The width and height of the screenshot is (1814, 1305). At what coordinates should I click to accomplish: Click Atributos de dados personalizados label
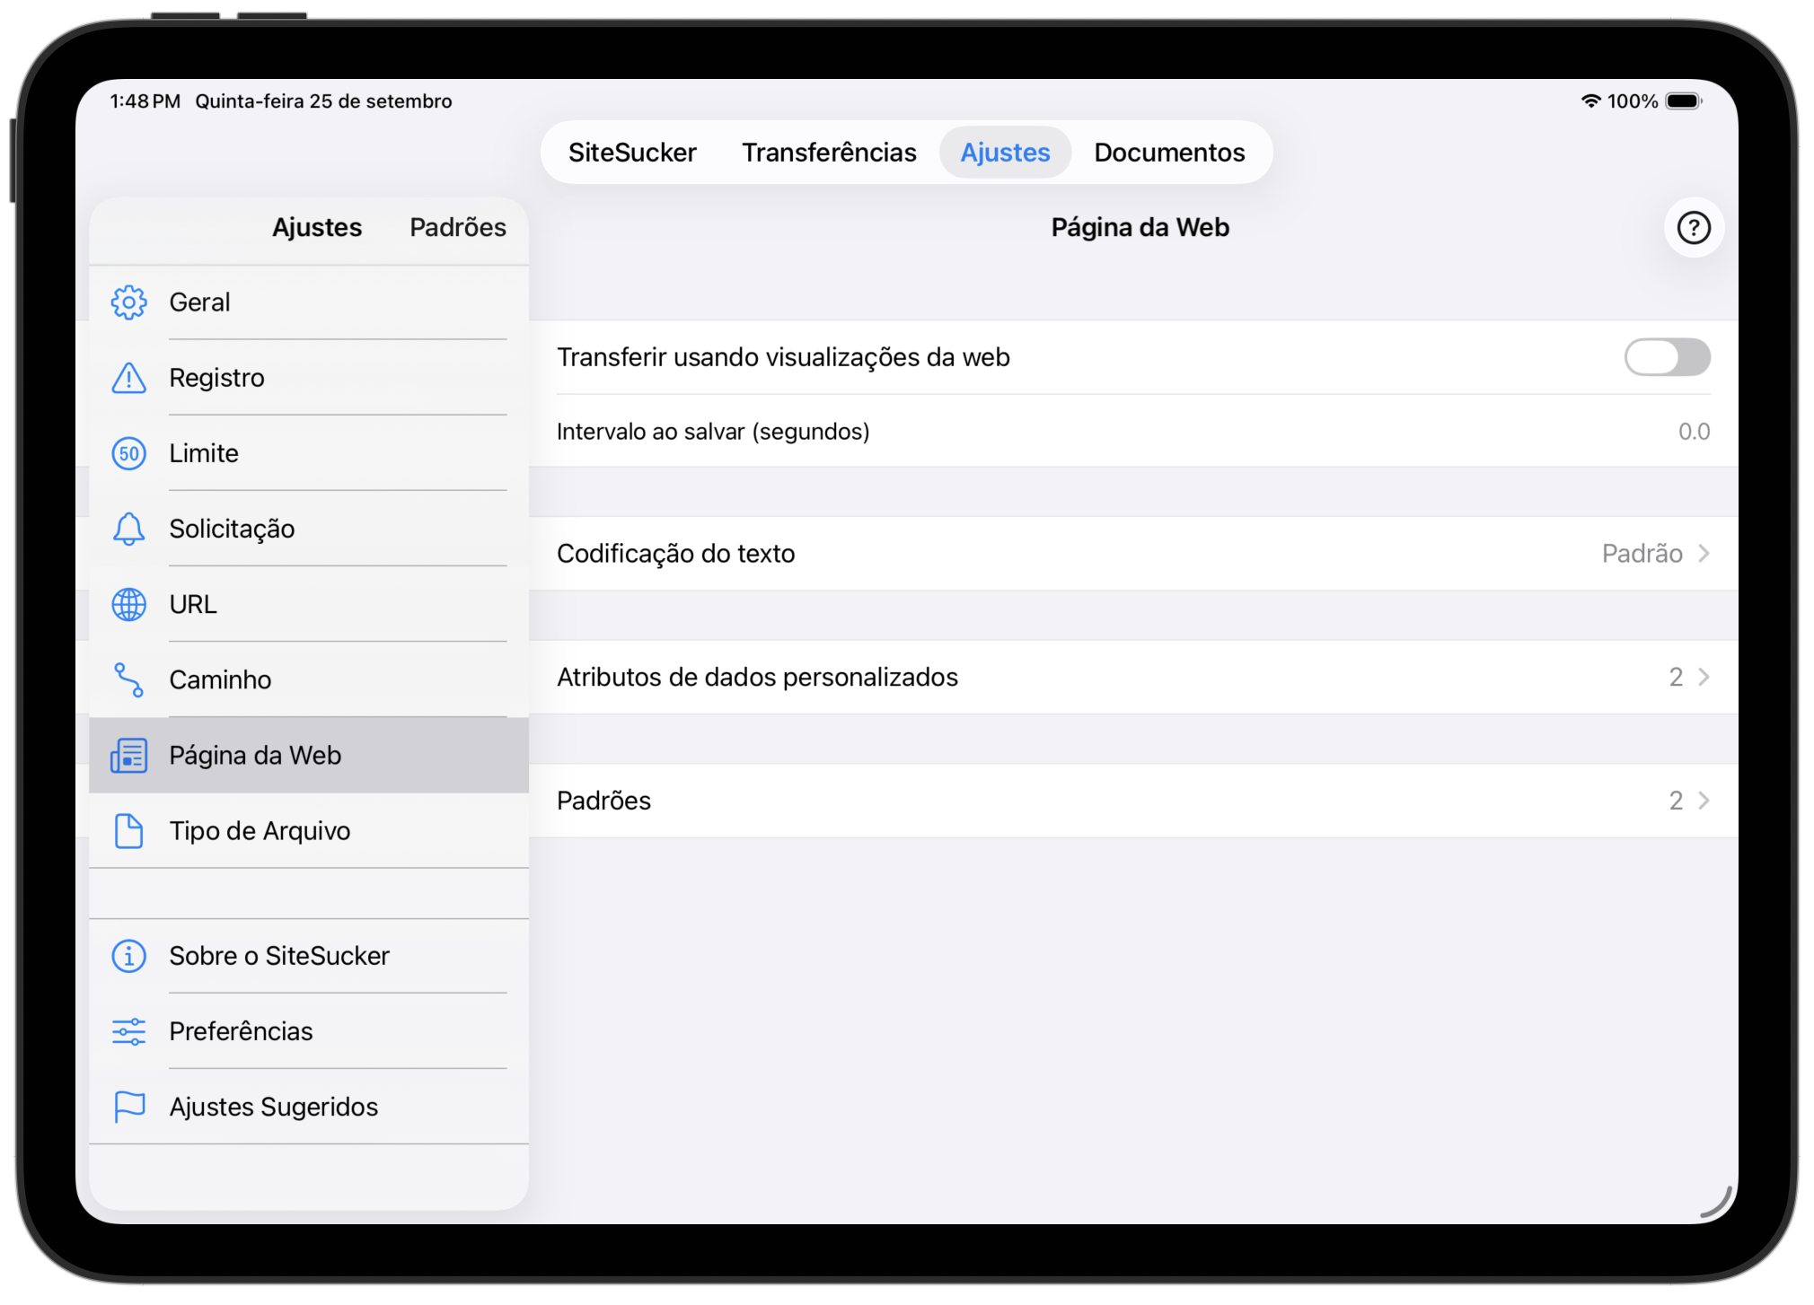pos(757,677)
